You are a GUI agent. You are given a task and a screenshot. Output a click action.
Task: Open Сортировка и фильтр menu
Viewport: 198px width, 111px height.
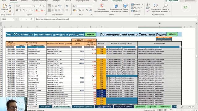click(156, 8)
